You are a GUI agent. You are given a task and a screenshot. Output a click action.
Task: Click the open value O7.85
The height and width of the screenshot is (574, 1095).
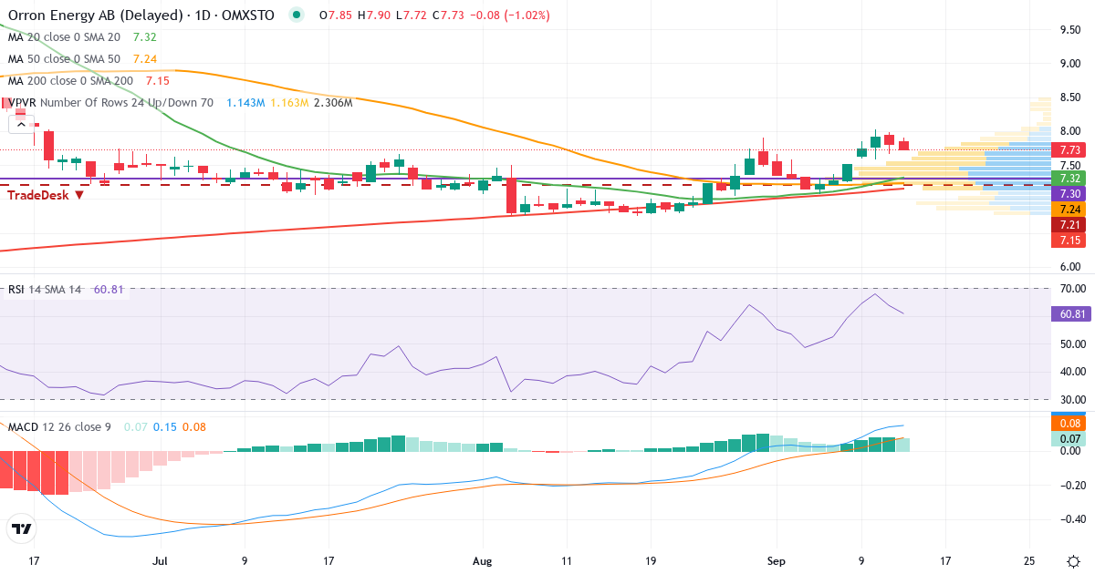pyautogui.click(x=337, y=15)
